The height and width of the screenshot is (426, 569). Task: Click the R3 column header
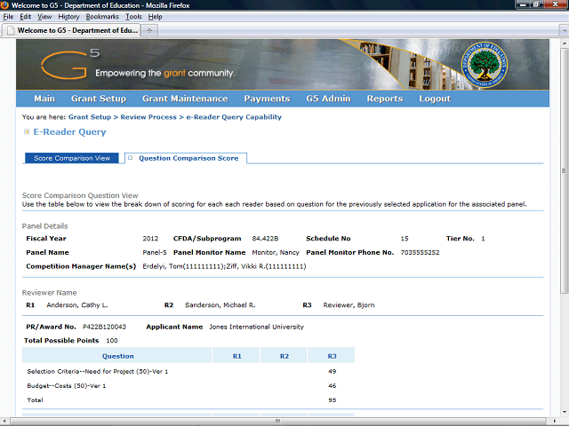pos(332,356)
